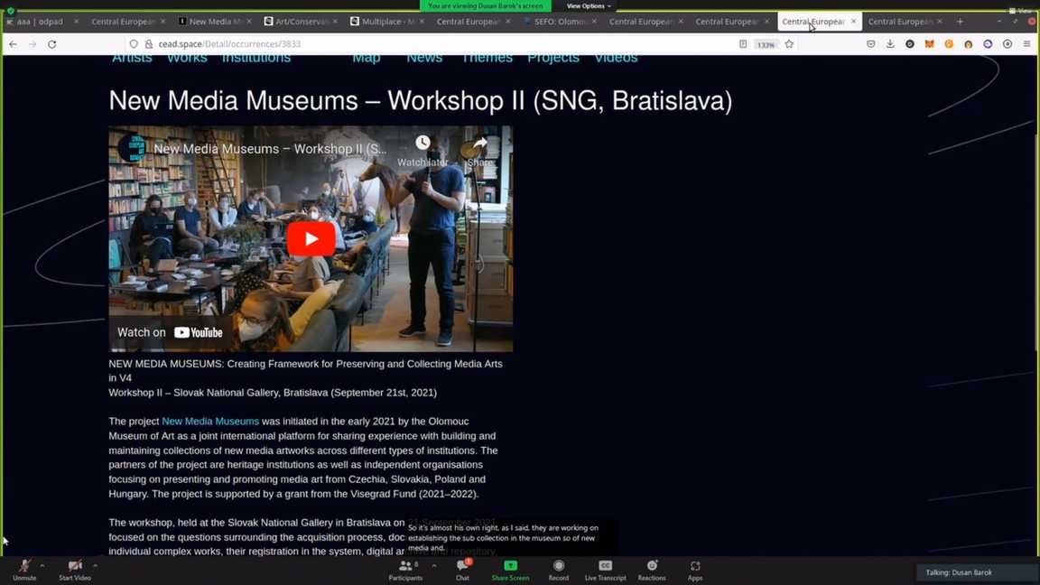Image resolution: width=1040 pixels, height=585 pixels.
Task: Click the Share arrow icon on video
Action: point(480,144)
